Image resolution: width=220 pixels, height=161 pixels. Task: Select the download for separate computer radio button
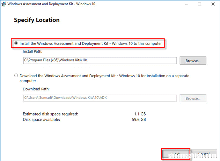16,75
